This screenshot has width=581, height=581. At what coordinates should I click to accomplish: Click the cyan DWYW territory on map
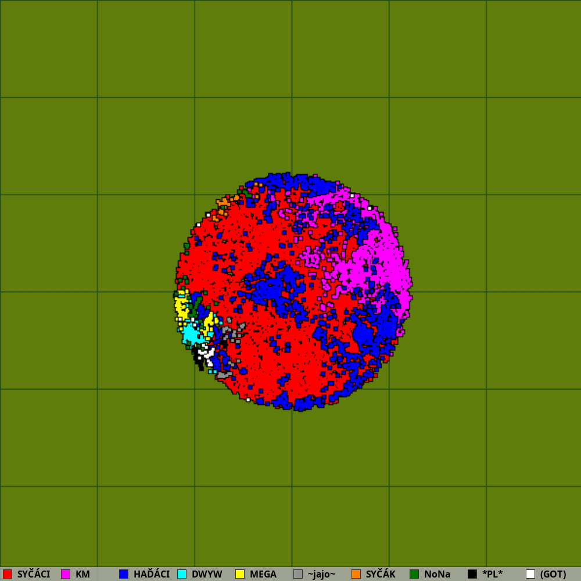(x=190, y=335)
